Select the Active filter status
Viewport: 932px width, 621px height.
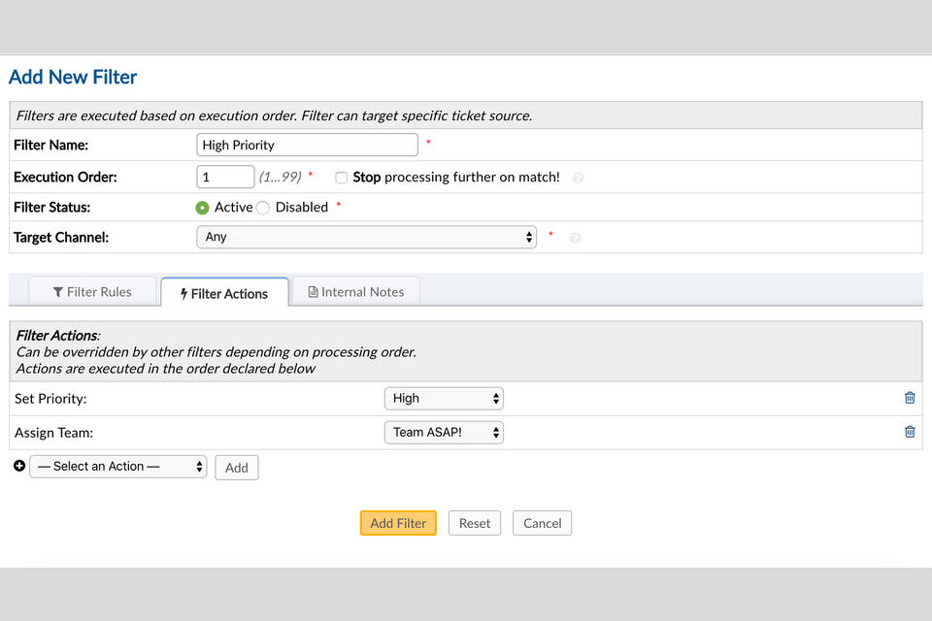(x=202, y=208)
